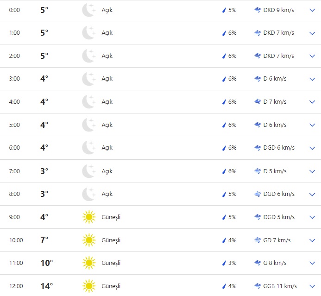Click the wind icon beside GGB 11 km/s
The width and height of the screenshot is (321, 296).
(258, 286)
